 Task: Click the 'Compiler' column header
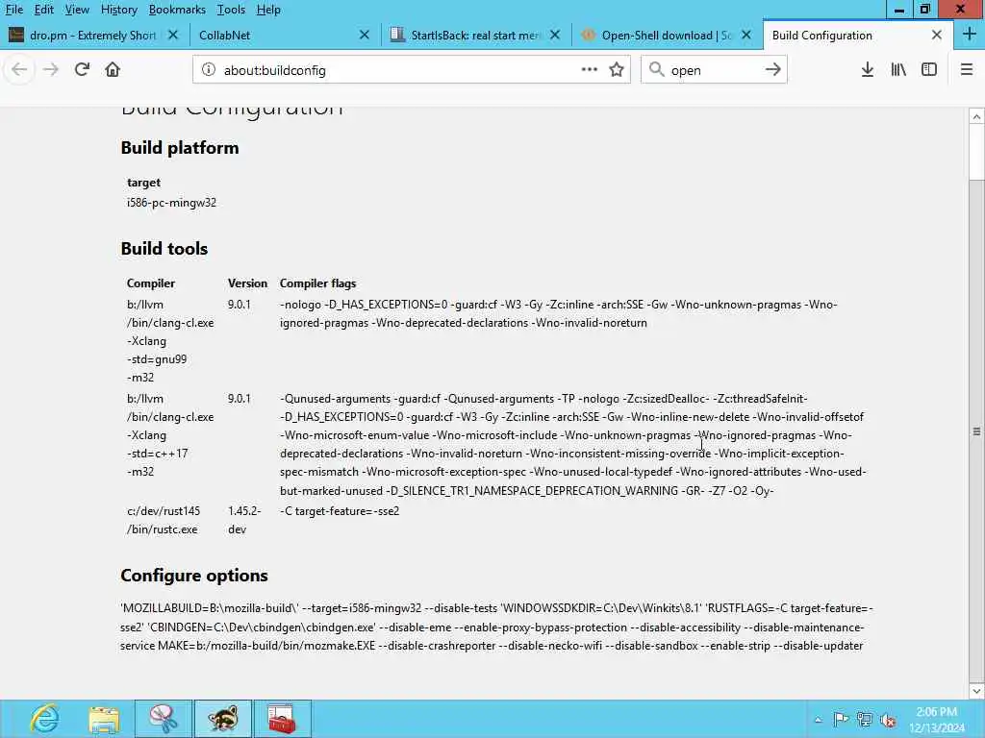coord(151,283)
